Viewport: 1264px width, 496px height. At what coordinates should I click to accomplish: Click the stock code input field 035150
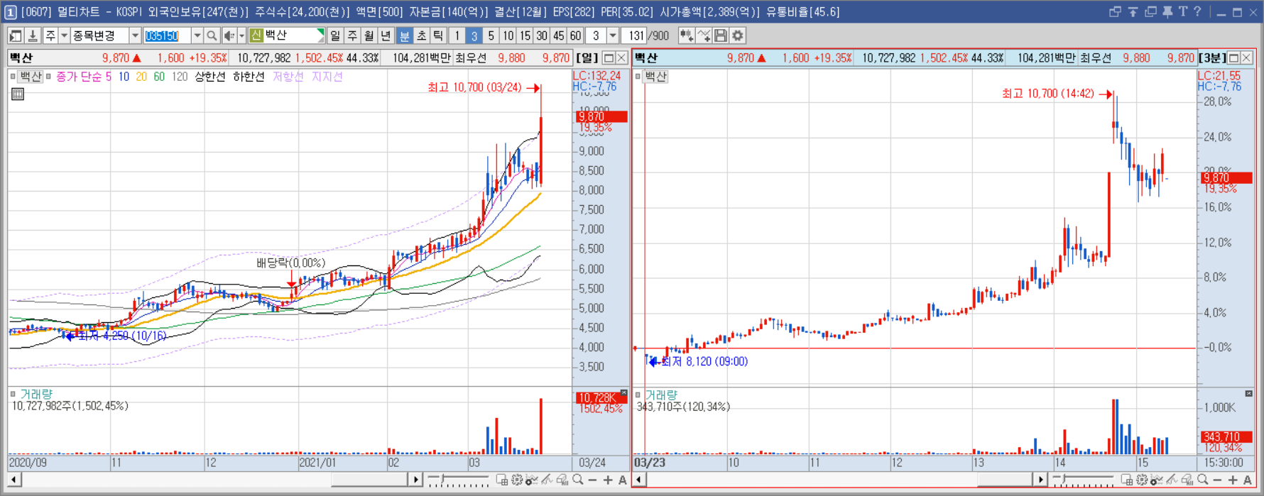[167, 35]
